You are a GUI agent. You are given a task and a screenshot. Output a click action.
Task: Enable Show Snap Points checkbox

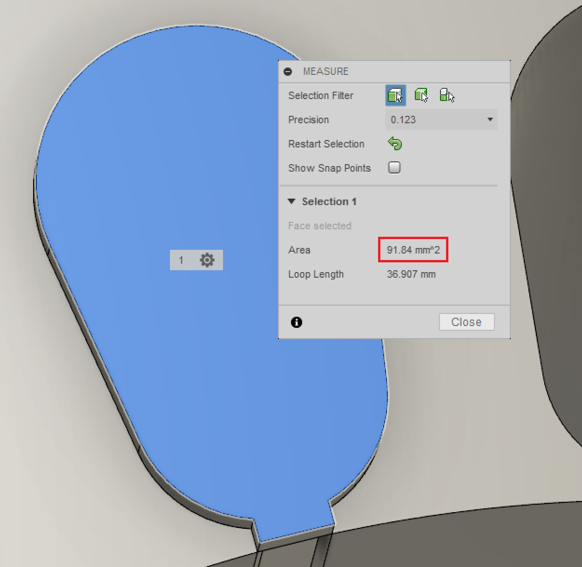click(x=394, y=167)
